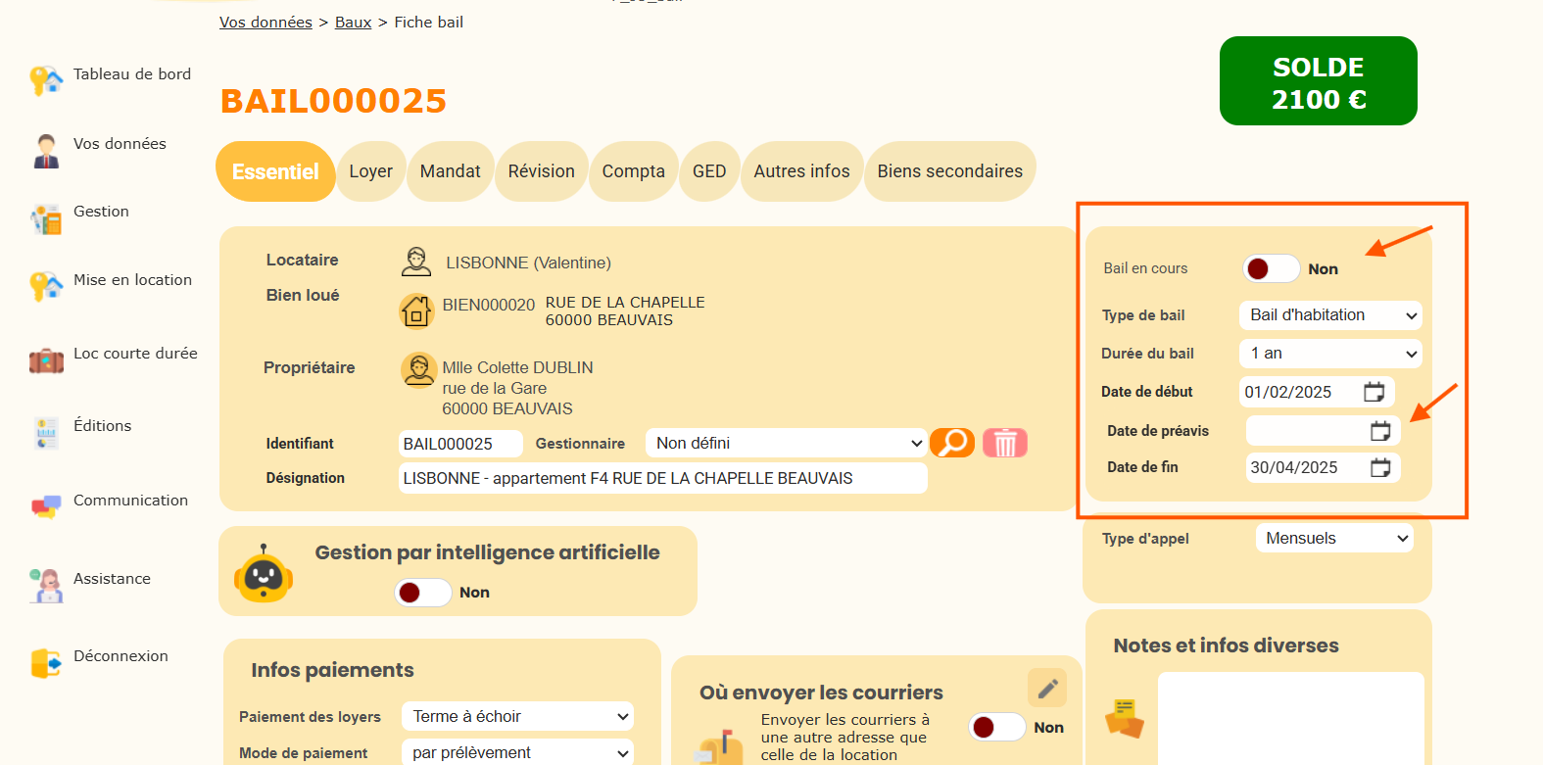Switch to the Loyer tab
The image size is (1543, 765).
click(x=370, y=171)
